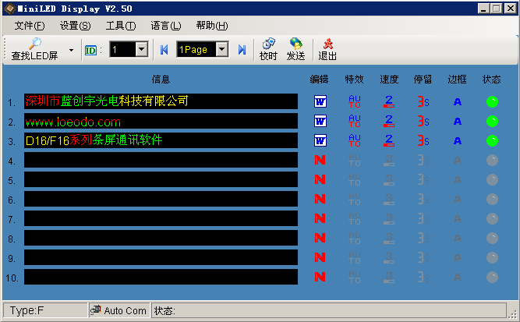Image resolution: width=520 pixels, height=322 pixels.
Task: Change the AUTO effect for row 3
Action: 355,140
